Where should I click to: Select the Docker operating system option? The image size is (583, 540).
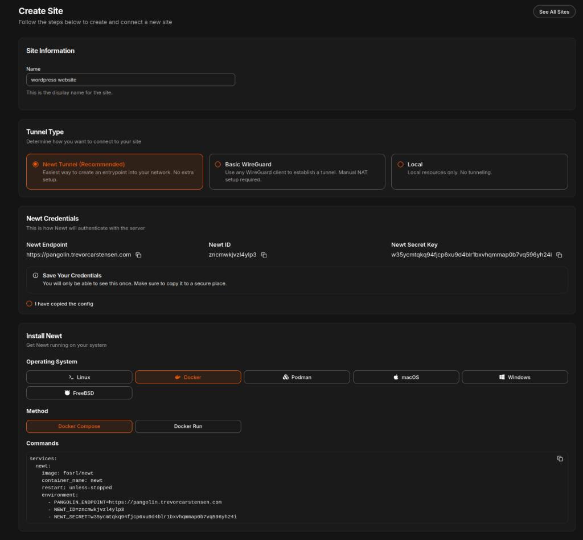coord(188,377)
